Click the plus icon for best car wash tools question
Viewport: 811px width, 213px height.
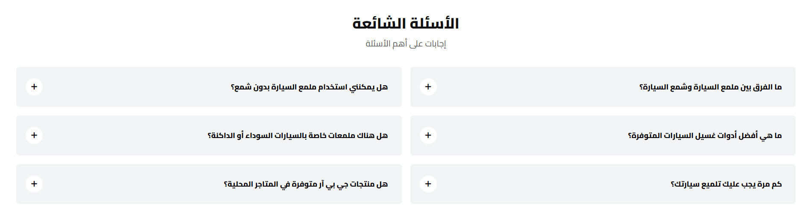(x=428, y=135)
